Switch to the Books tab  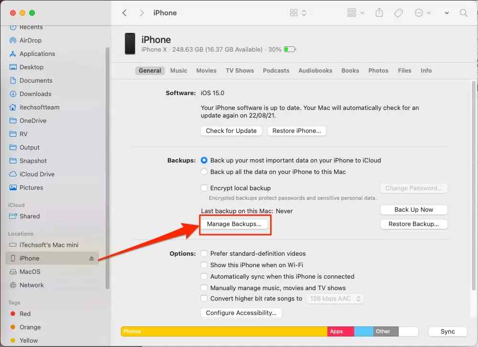pyautogui.click(x=350, y=71)
